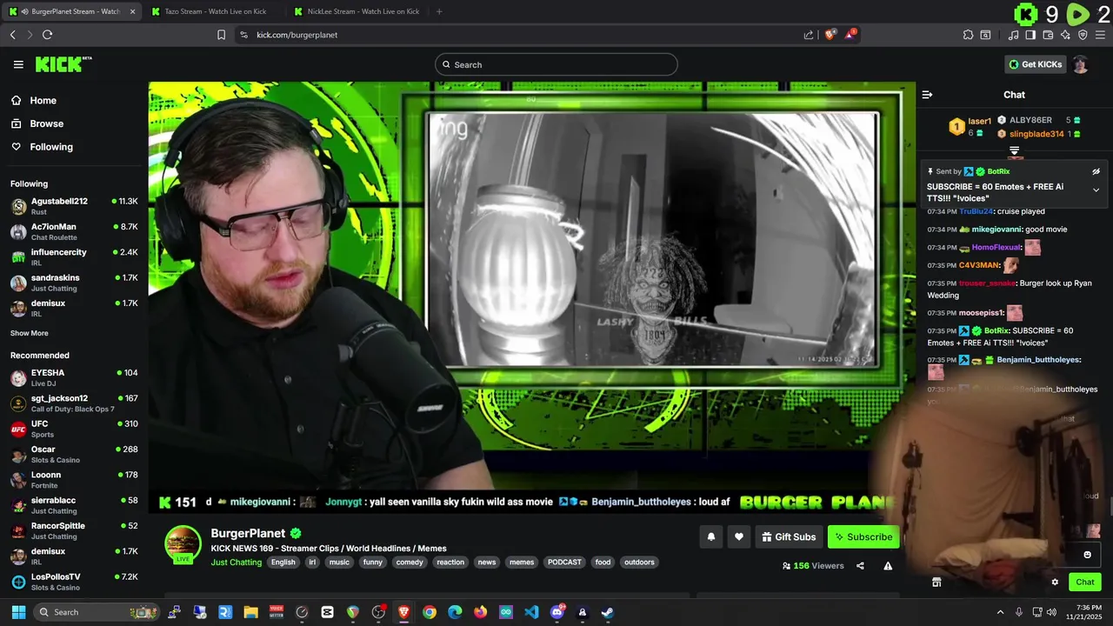Follow channel with the heart button
Viewport: 1113px width, 626px height.
tap(739, 537)
